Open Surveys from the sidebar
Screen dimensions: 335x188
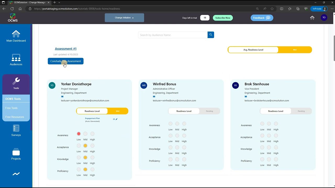tap(16, 131)
